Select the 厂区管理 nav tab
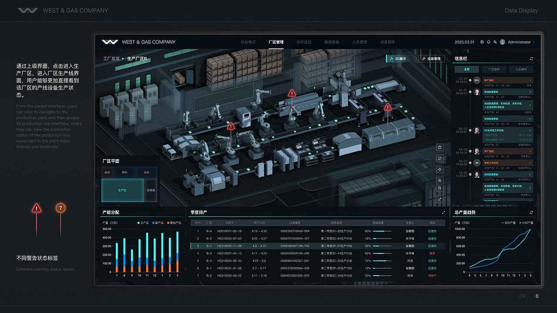This screenshot has width=557, height=313. [x=276, y=42]
